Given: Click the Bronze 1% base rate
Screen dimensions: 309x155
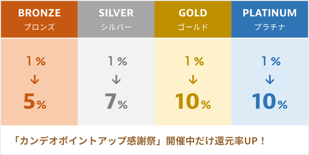Looking at the screenshot, I should 36,61.
